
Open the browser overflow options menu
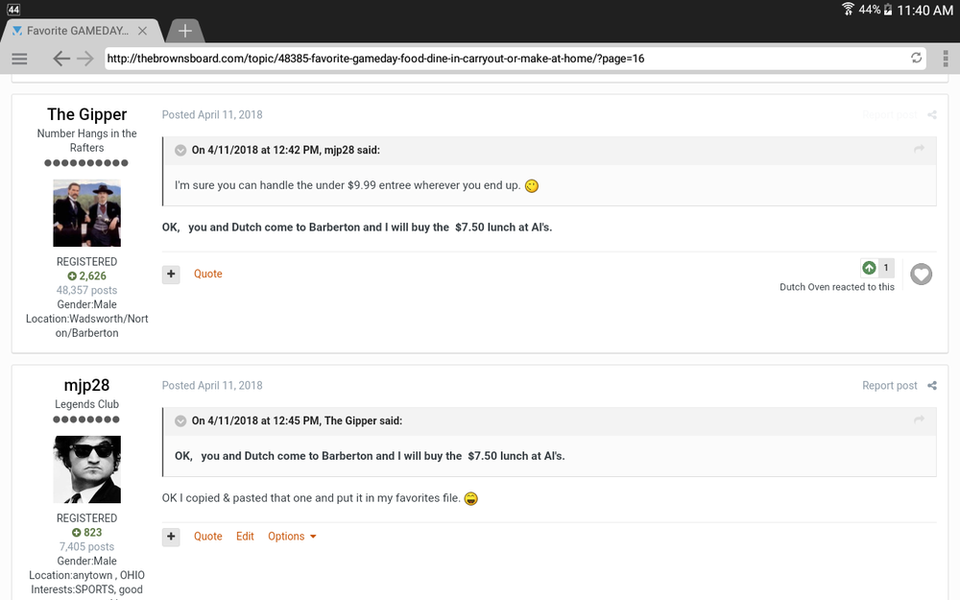tap(946, 59)
